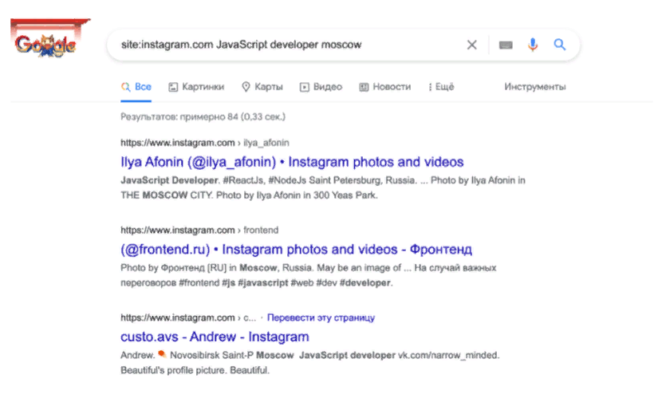Click the Картинки images tab icon

pyautogui.click(x=173, y=87)
